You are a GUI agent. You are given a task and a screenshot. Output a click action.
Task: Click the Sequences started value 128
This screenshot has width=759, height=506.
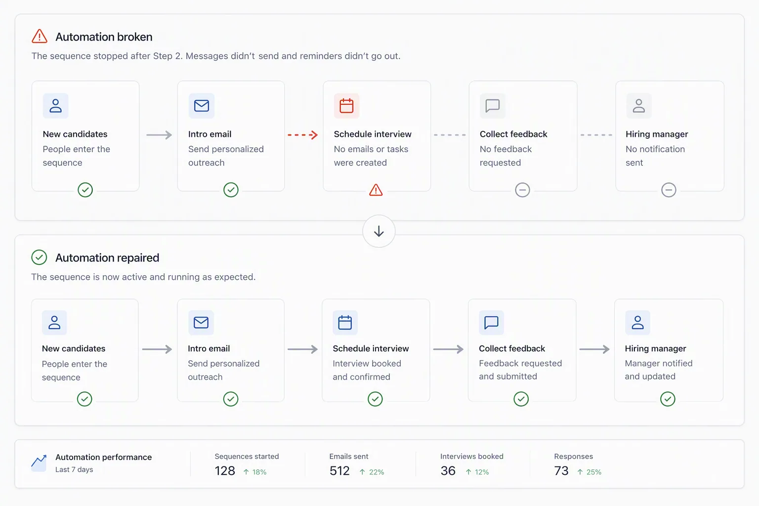(225, 471)
